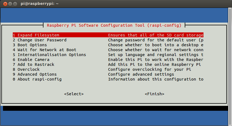Click the 'Choose whether to wait for network' description
Viewport: 232px width, 126px height.
click(x=156, y=50)
